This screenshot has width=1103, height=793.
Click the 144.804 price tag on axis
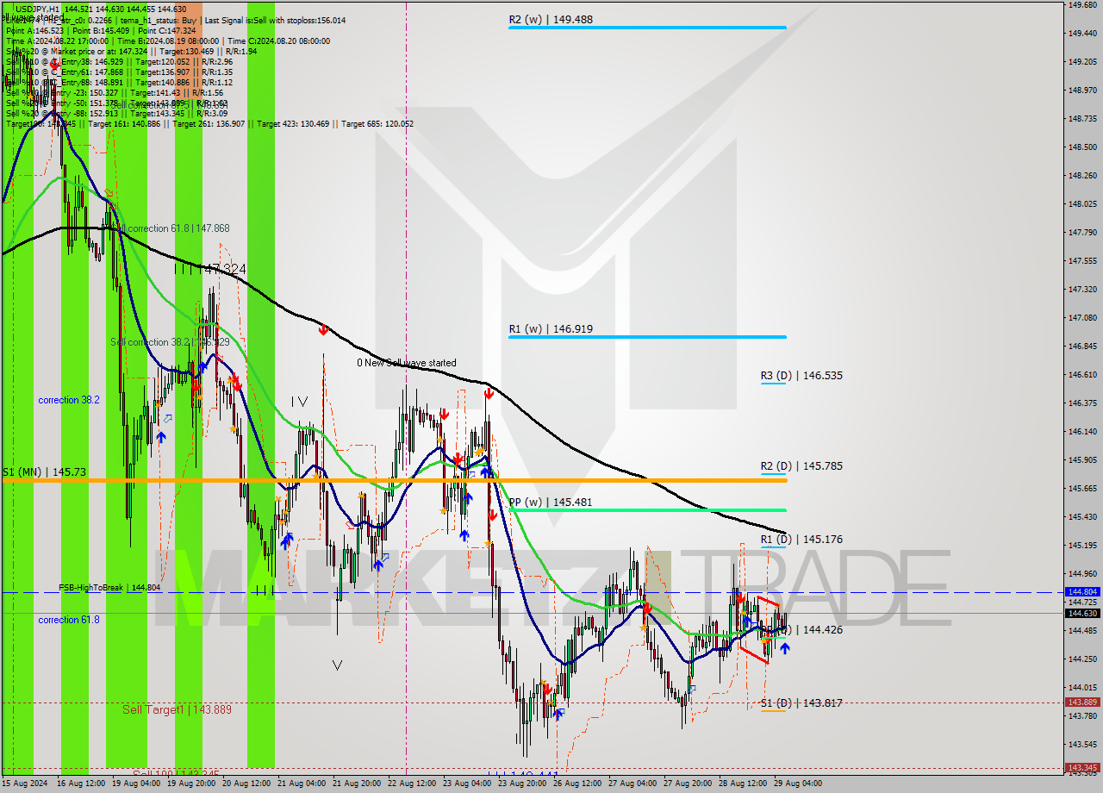(1082, 592)
